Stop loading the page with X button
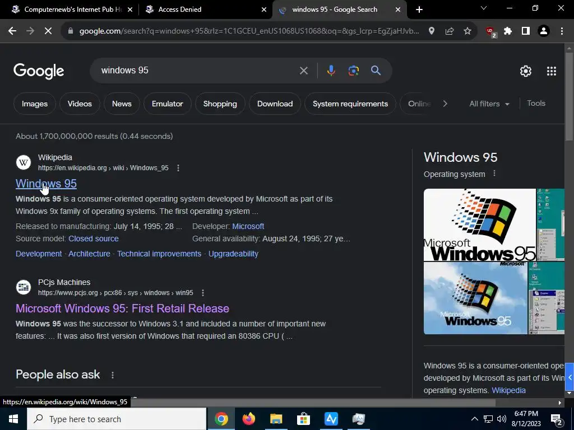The width and height of the screenshot is (574, 430). pos(48,31)
